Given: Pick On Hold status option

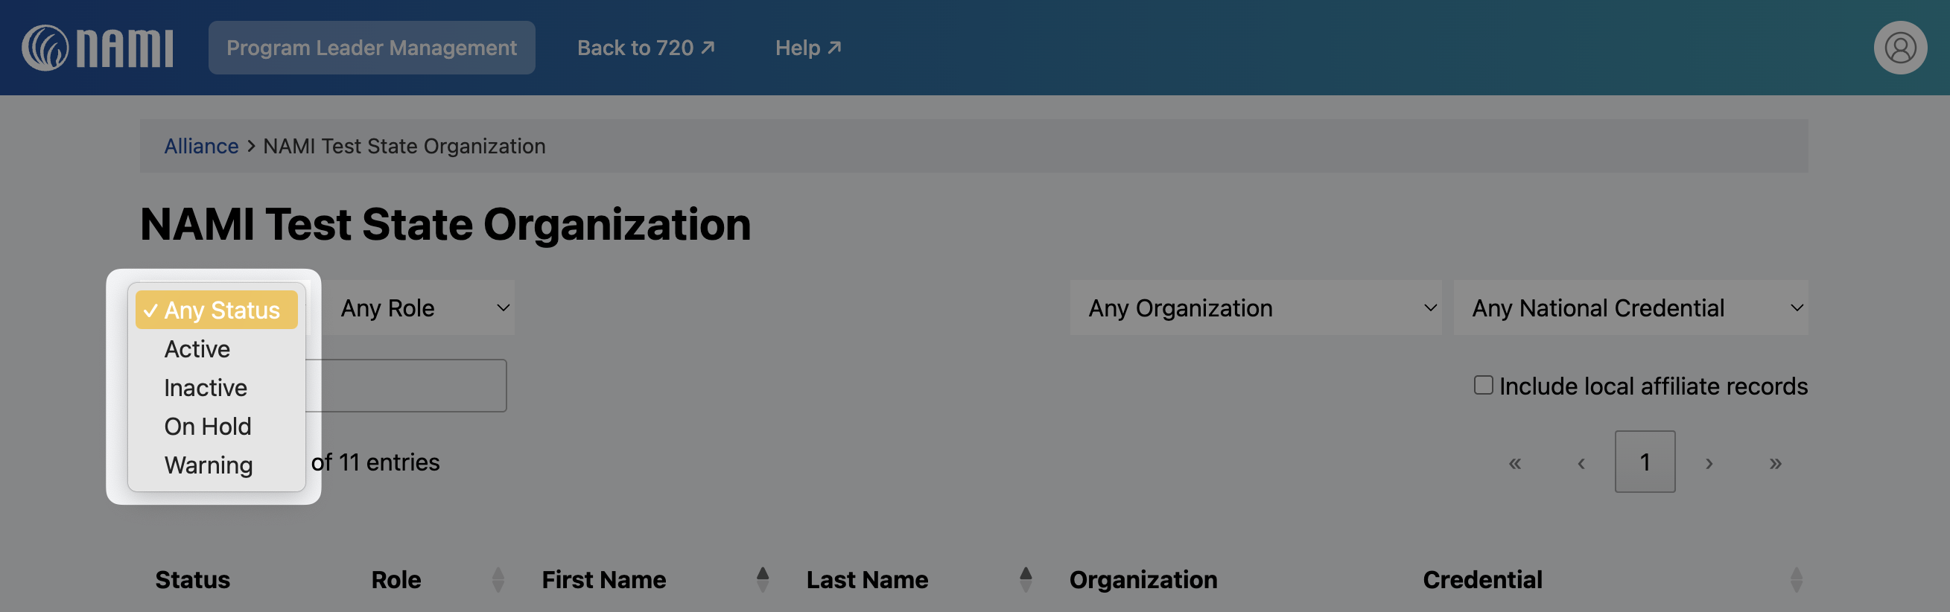Looking at the screenshot, I should pos(217,426).
